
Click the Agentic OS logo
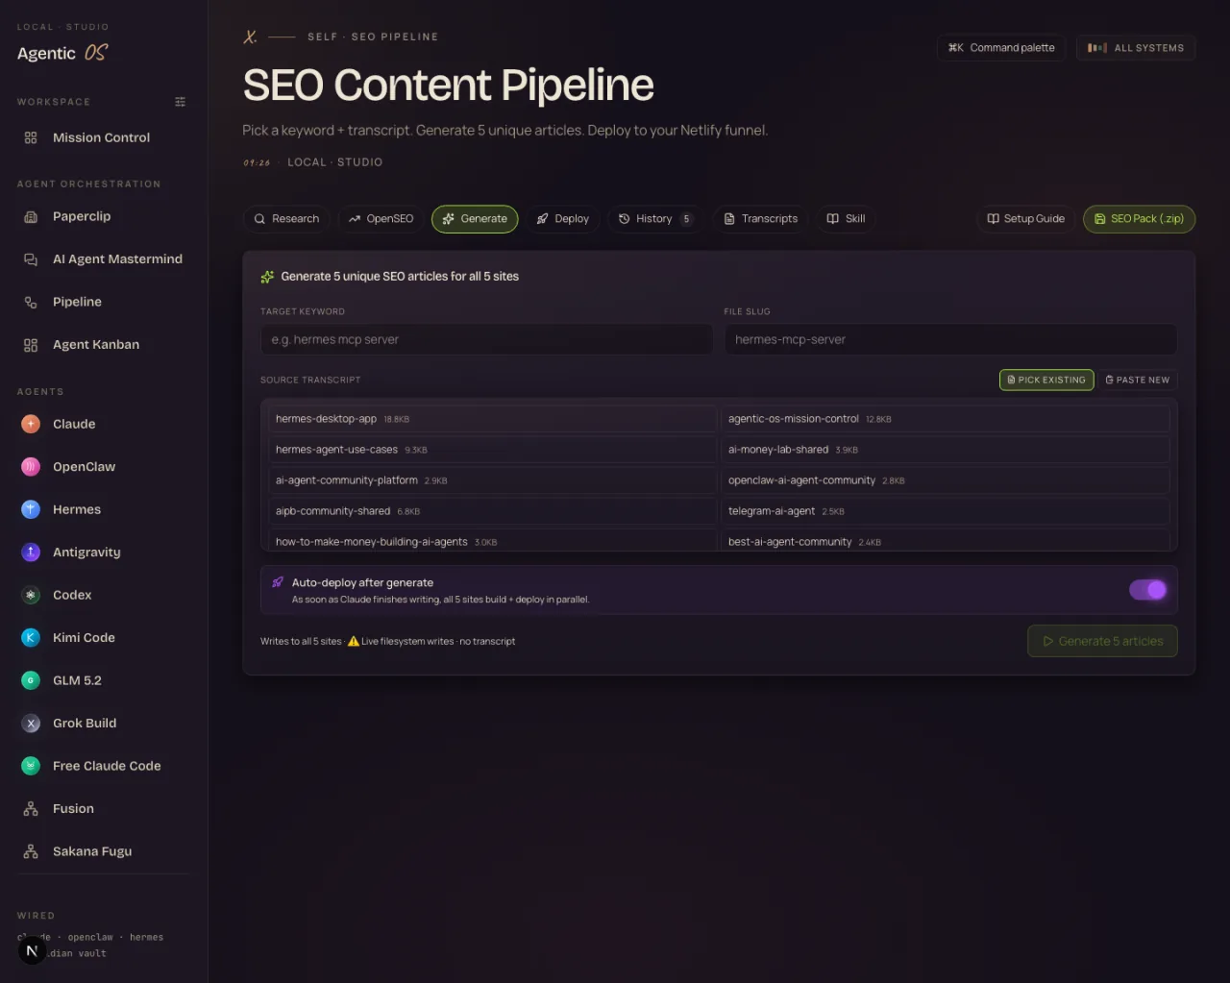62,53
